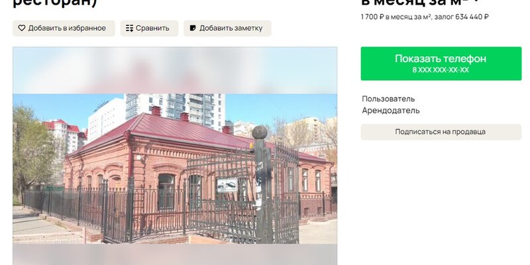The width and height of the screenshot is (530, 265).
Task: Click the small sign on the fence in photo
Action: point(227,185)
